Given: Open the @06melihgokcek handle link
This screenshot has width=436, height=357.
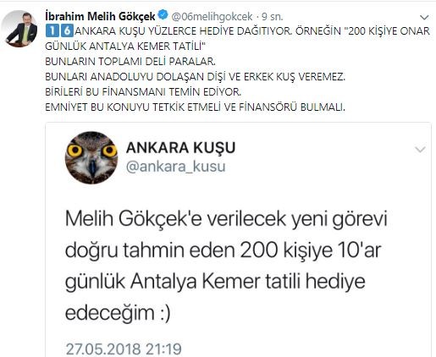Looking at the screenshot, I should (x=212, y=17).
